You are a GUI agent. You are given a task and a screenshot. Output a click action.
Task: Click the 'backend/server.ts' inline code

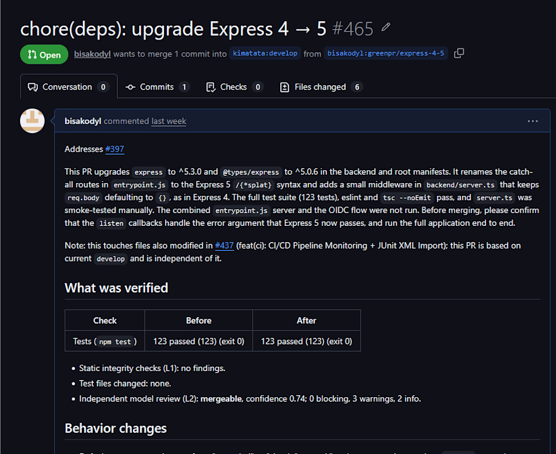460,185
